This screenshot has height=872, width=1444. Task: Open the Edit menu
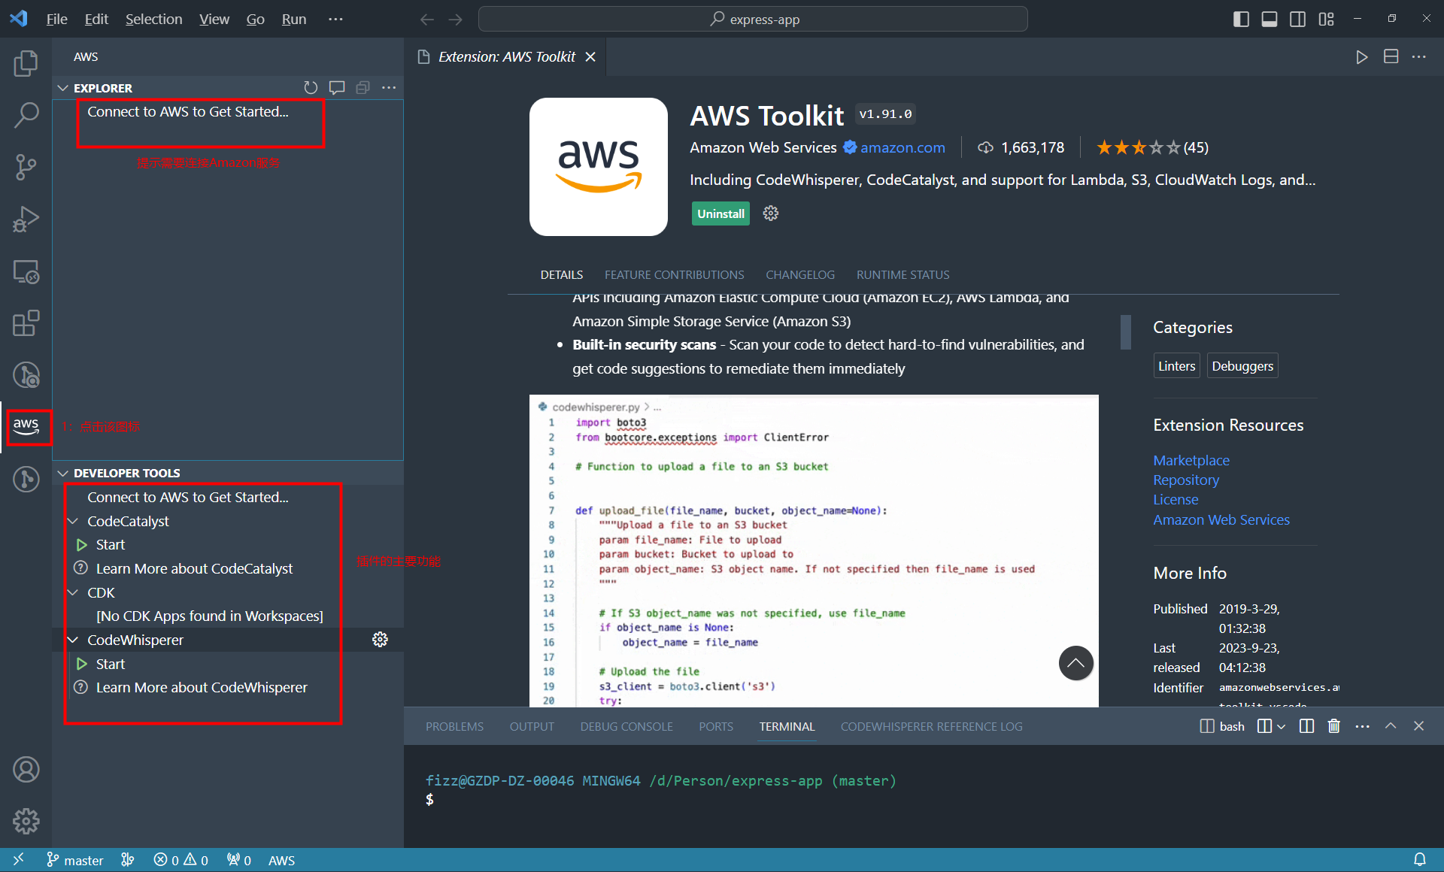point(96,20)
